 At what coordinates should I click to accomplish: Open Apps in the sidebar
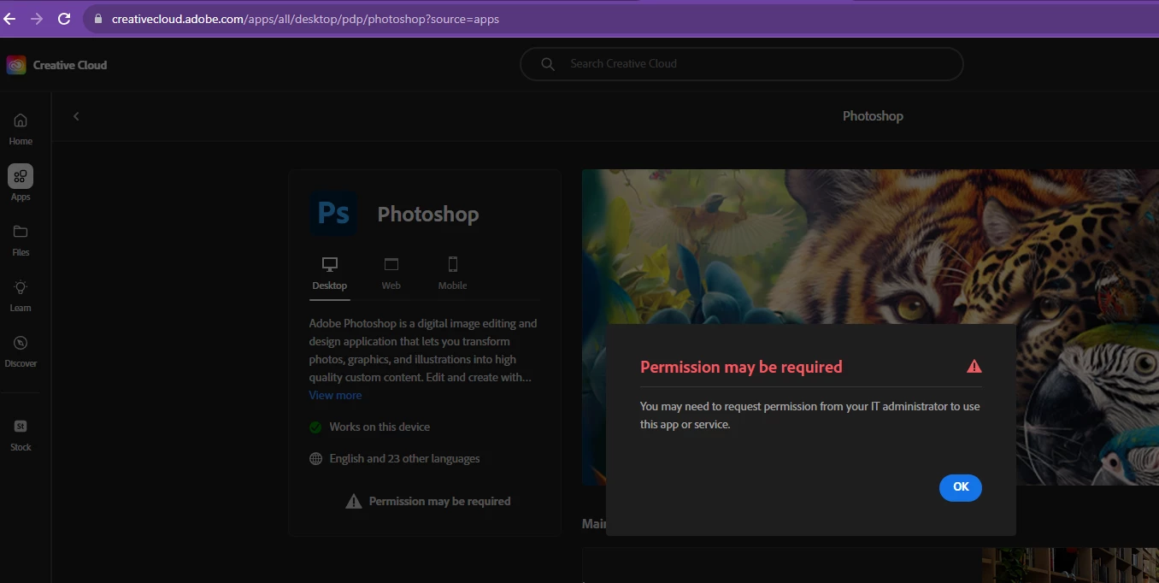click(x=21, y=184)
